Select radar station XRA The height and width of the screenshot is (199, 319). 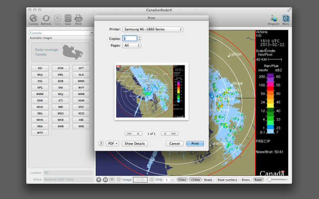tap(40, 126)
